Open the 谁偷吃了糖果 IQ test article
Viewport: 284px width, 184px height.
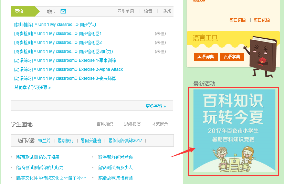(x=38, y=157)
